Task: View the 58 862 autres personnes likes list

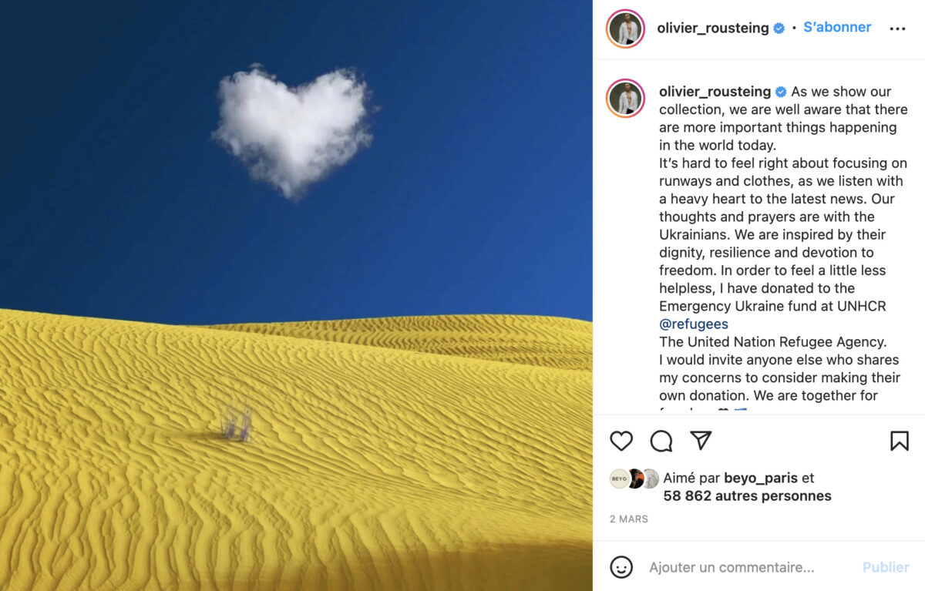Action: click(x=747, y=496)
